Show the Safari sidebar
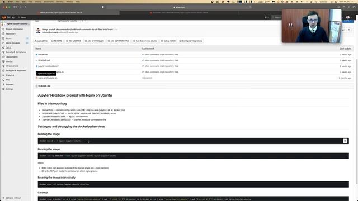Viewport: 358px width, 201px height. click(x=15, y=7)
